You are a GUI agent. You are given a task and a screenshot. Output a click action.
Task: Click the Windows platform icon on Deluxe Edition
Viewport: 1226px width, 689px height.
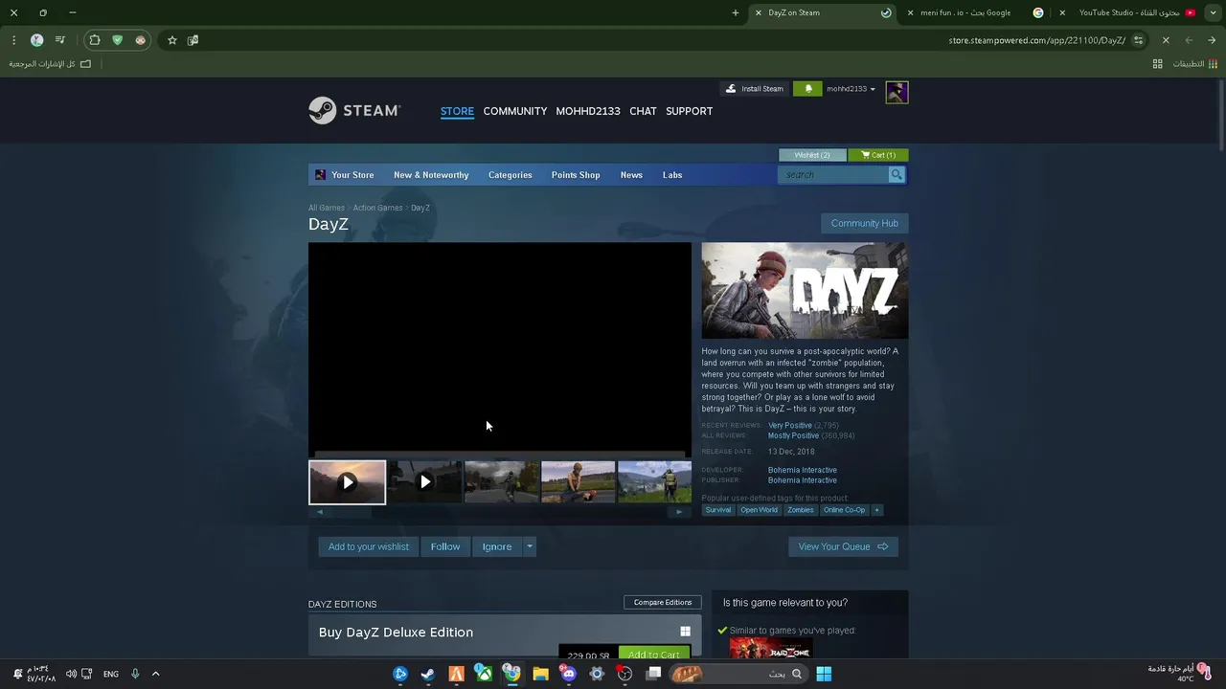685,632
